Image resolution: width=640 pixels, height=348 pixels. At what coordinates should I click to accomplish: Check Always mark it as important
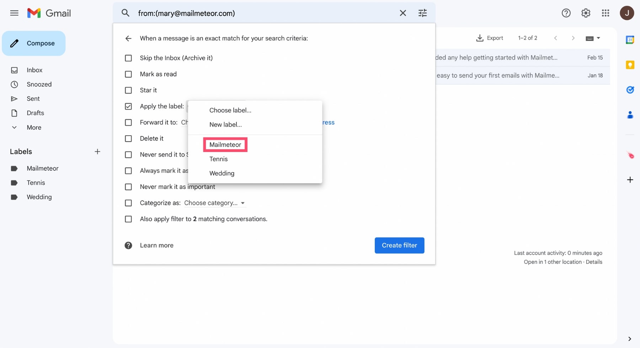click(x=128, y=171)
